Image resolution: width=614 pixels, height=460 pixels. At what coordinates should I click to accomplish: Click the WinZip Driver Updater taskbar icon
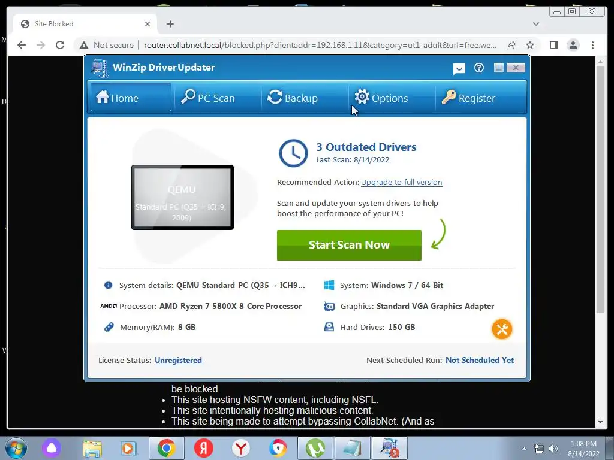click(x=389, y=448)
